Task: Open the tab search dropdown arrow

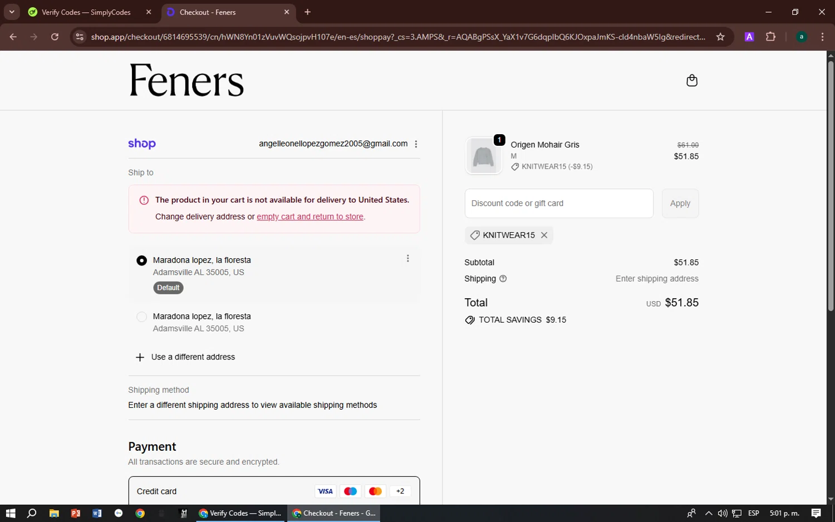Action: (x=12, y=12)
